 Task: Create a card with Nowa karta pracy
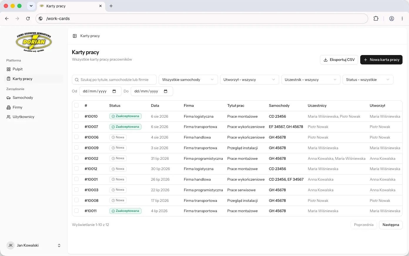point(381,60)
